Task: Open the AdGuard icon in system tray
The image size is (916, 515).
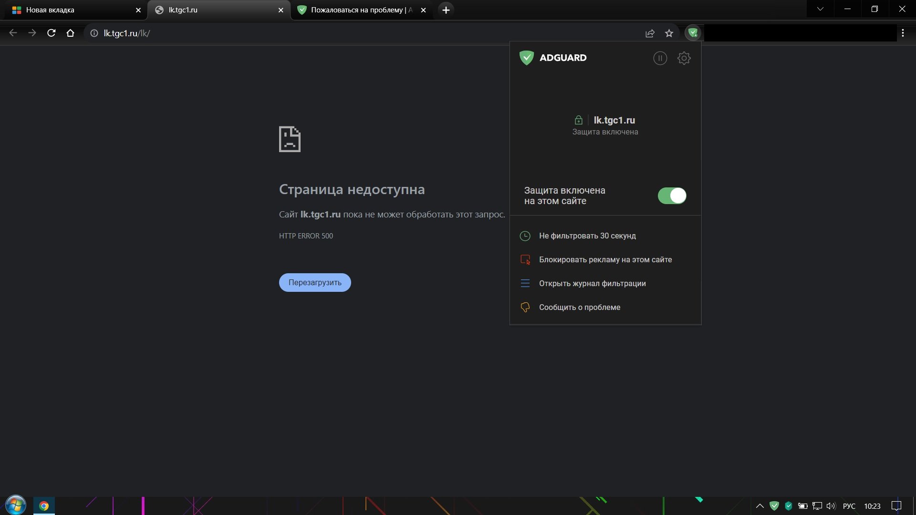Action: (x=774, y=506)
